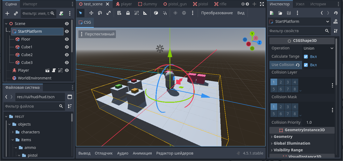Click the Scale mode tool
This screenshot has width=343, height=161.
109,13
